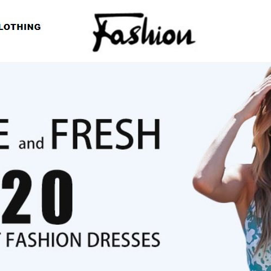Click the digit 2 in the banner price
Viewport: 271px width, 271px height.
16,197
